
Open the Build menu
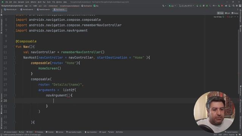coord(39,2)
